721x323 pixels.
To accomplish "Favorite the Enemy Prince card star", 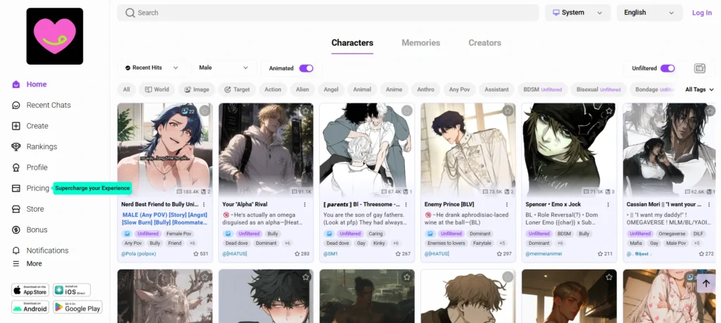I will [508, 110].
